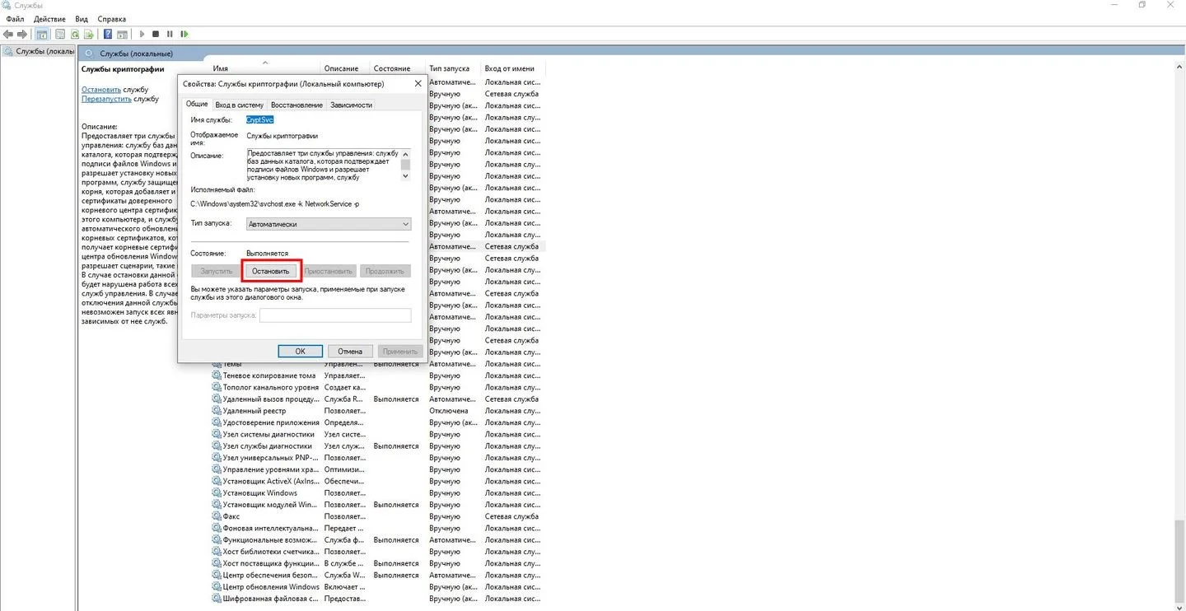This screenshot has width=1186, height=611.
Task: Click the Forward arrow toolbar icon
Action: click(x=21, y=34)
